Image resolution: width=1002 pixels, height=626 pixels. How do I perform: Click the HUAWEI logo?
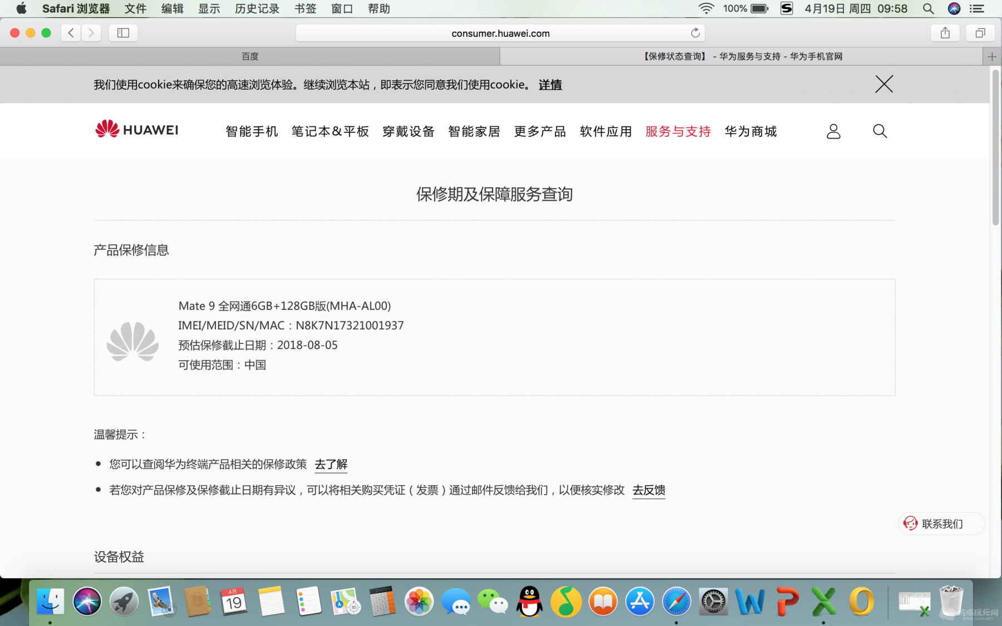(137, 129)
